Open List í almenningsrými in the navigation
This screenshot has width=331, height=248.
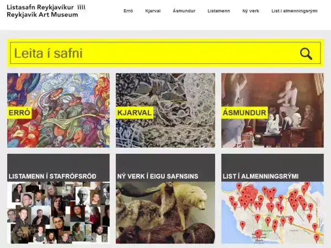coord(294,11)
